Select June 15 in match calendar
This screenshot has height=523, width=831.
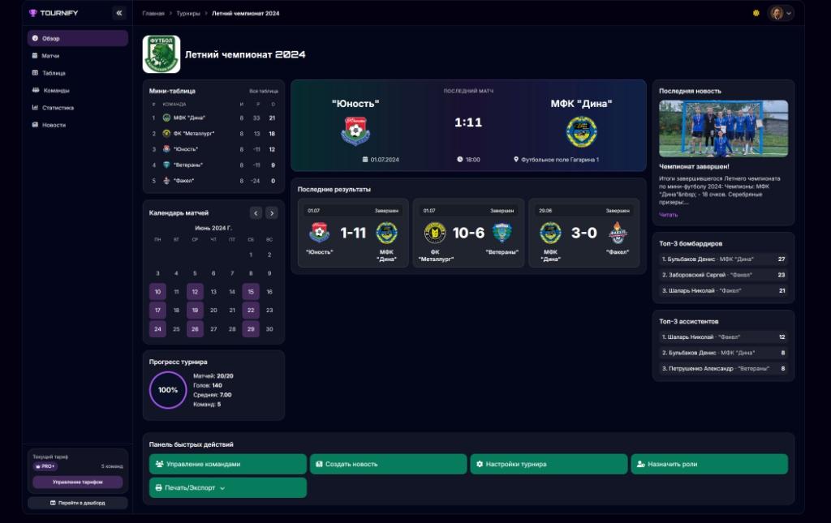click(251, 292)
